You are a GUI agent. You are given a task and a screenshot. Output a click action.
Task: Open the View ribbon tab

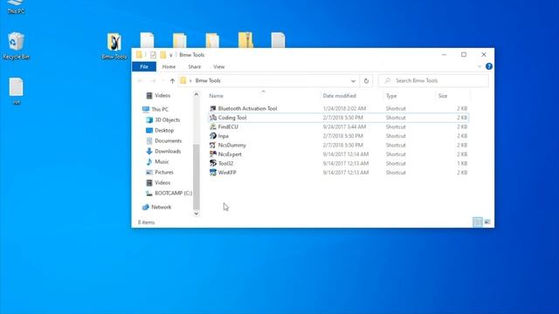point(218,66)
